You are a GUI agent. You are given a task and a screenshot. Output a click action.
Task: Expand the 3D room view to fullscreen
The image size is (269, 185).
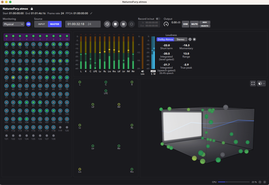[x=253, y=84]
